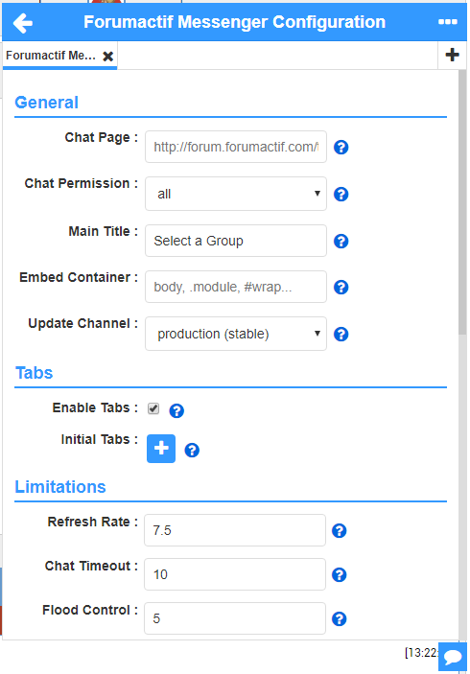
Task: Click the Forumactif Messenger Configuration title
Action: click(x=234, y=22)
